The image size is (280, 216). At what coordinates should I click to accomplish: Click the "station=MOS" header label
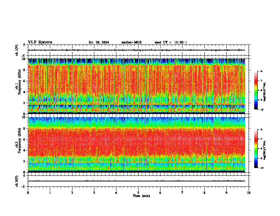(132, 42)
